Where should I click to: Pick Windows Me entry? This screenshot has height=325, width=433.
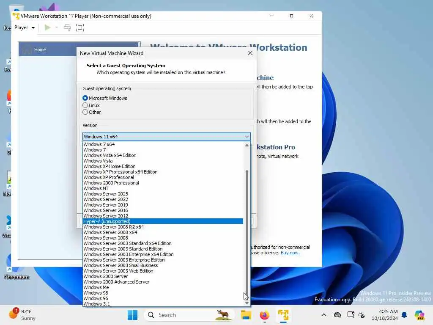point(163,287)
